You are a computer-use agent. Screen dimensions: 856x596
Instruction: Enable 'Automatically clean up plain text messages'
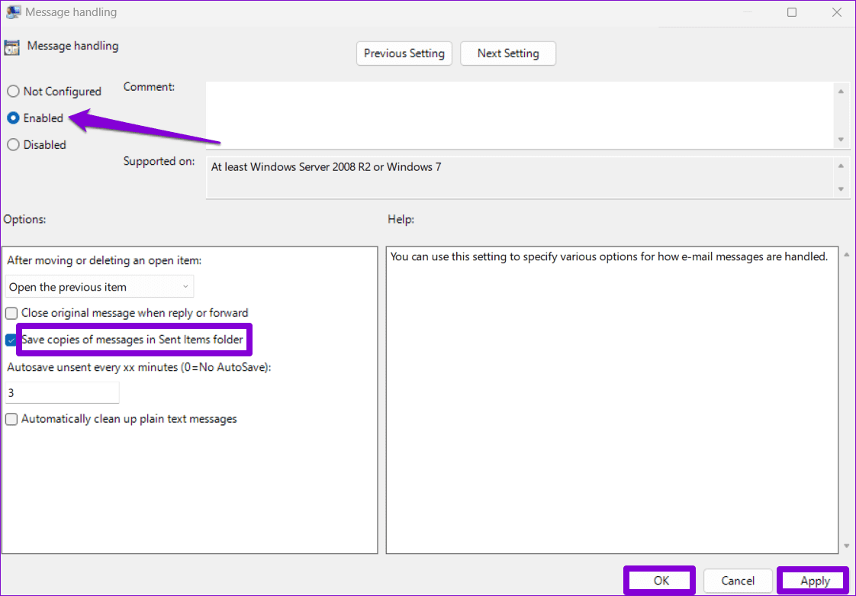point(11,419)
